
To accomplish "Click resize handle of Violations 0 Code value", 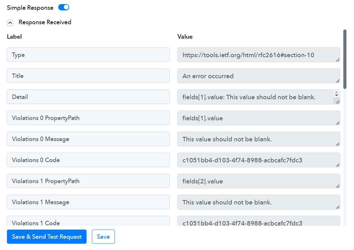I will (x=338, y=165).
